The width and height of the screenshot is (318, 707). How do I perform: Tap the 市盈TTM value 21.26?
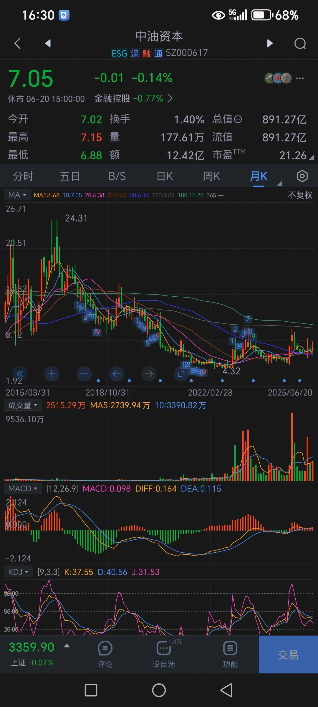(x=293, y=155)
